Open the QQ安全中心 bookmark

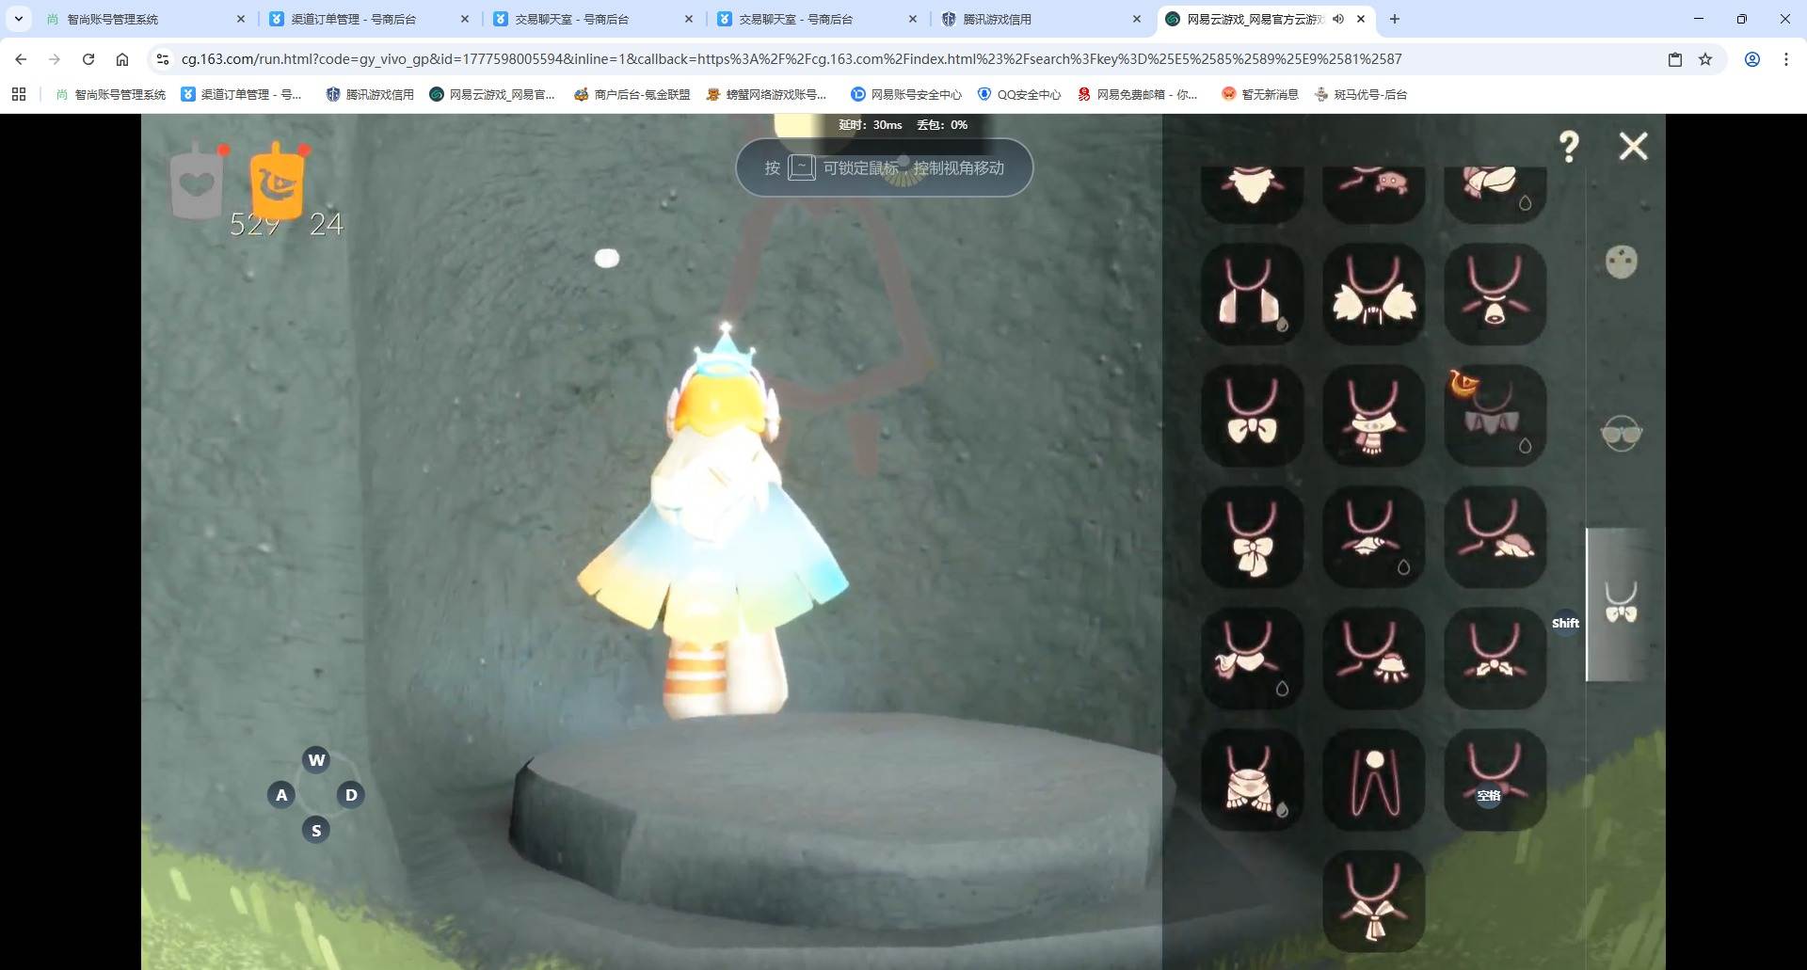click(1019, 94)
